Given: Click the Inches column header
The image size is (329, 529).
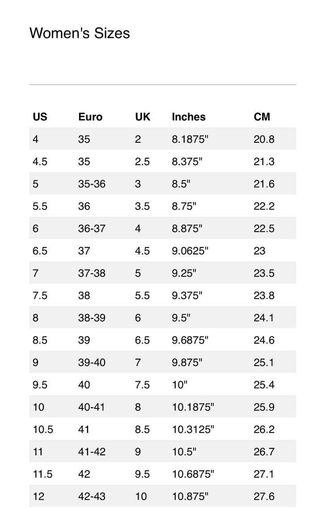Looking at the screenshot, I should (189, 117).
